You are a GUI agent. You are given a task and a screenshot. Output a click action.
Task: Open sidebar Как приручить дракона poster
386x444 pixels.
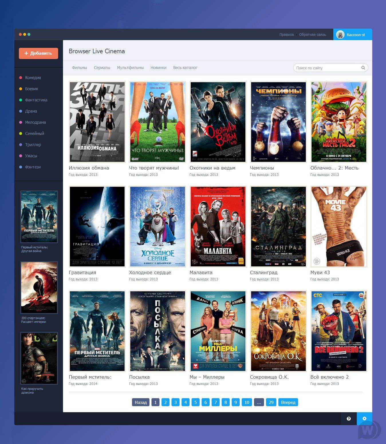39,358
